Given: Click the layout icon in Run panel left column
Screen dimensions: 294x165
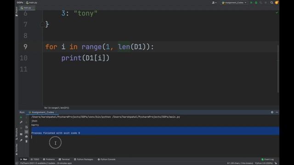Looking at the screenshot, I should pyautogui.click(x=21, y=134).
